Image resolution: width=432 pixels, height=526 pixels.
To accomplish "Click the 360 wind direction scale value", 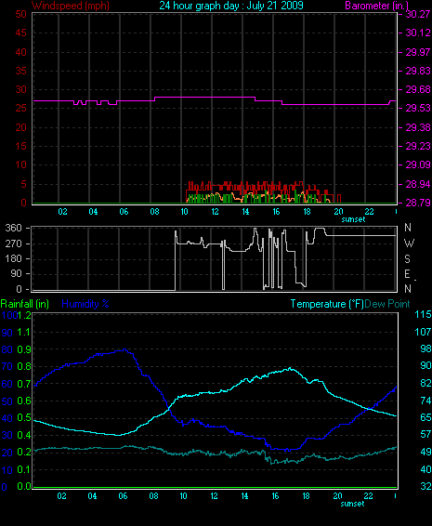I will pos(13,228).
